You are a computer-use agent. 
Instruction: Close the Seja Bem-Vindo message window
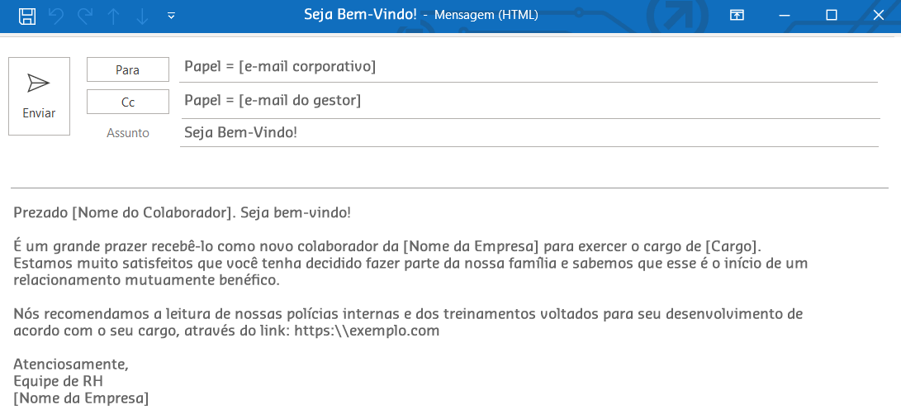[878, 16]
